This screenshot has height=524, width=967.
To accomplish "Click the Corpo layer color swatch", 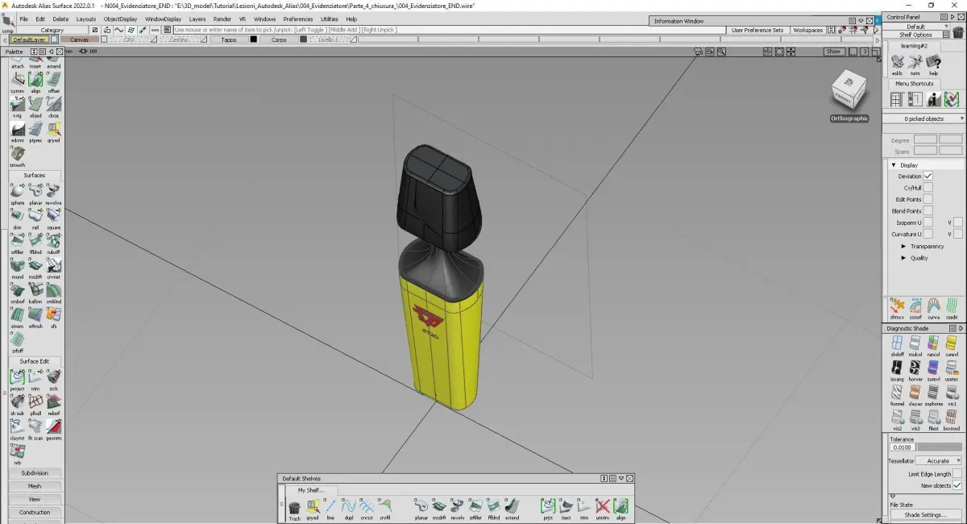I will pyautogui.click(x=303, y=40).
